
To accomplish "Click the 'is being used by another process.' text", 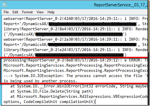I will (x=40, y=81).
